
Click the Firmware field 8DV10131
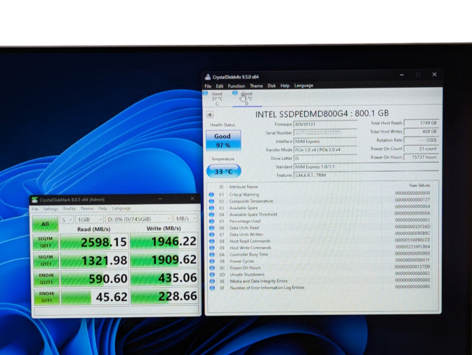(325, 124)
